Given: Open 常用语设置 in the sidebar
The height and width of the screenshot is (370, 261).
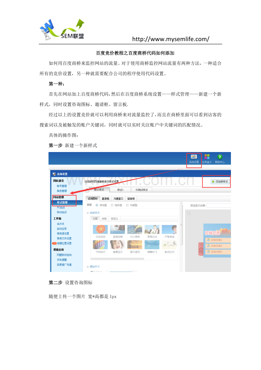Looking at the screenshot, I should pyautogui.click(x=63, y=234).
